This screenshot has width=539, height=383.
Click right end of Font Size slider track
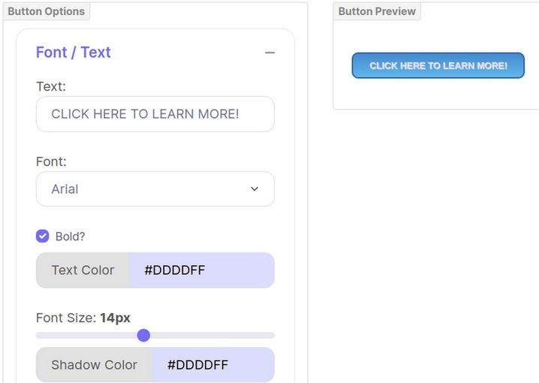tap(270, 335)
